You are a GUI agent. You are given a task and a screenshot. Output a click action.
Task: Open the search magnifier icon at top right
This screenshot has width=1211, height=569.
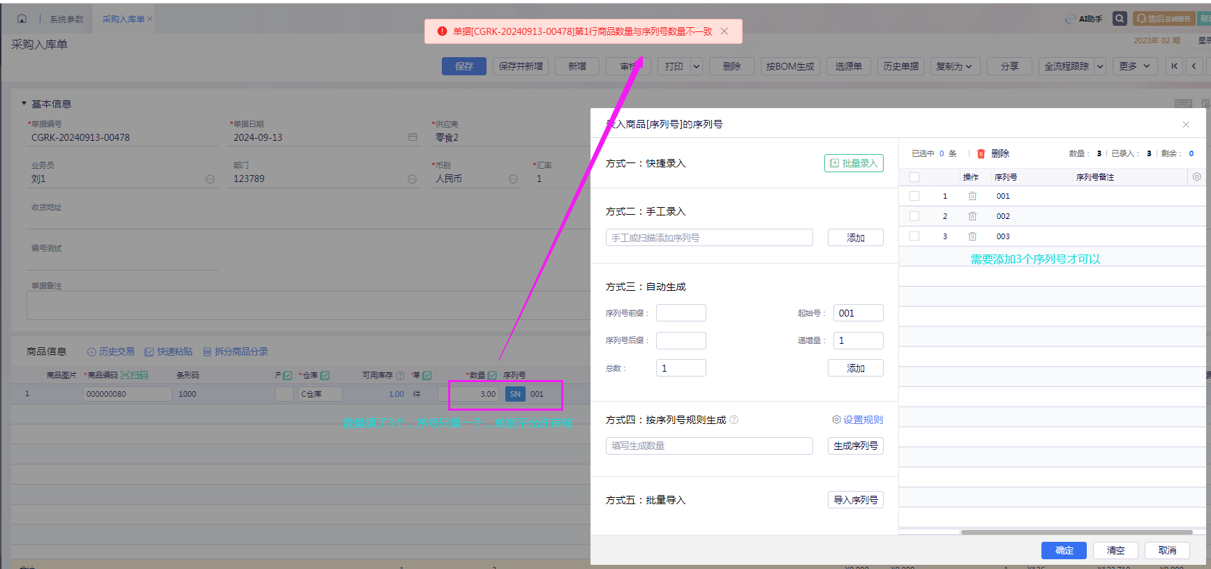1120,19
